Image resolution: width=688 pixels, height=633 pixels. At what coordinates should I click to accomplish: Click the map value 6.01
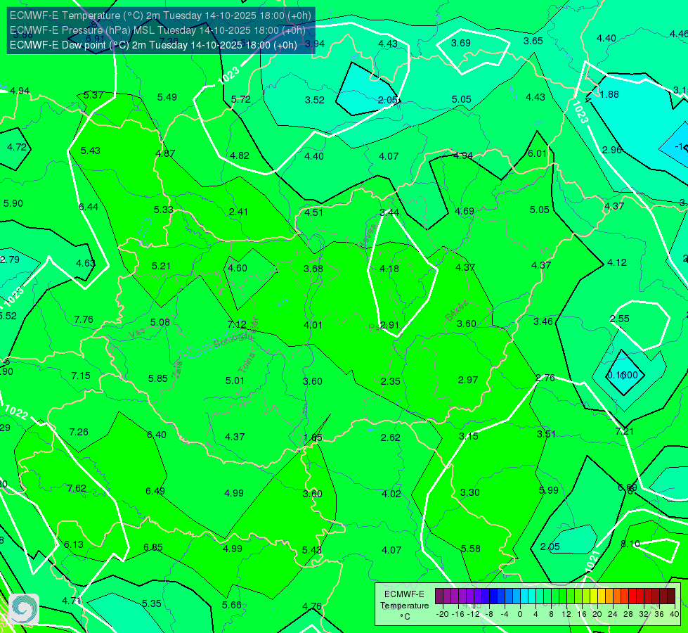point(537,153)
